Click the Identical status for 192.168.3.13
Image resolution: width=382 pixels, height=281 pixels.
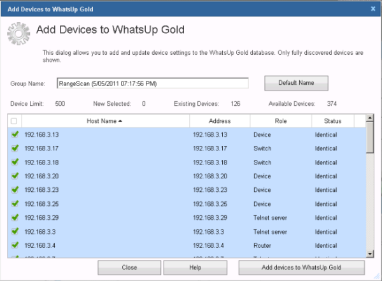tap(326, 134)
